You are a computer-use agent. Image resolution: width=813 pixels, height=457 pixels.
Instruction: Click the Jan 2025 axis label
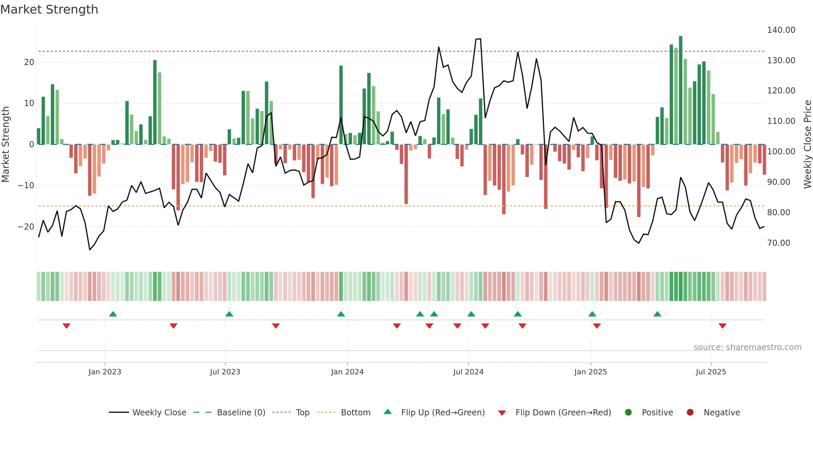[x=591, y=372]
